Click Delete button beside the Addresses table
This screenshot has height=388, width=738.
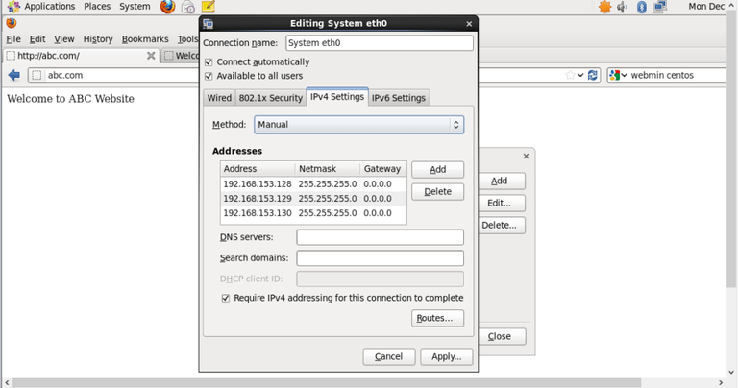tap(438, 192)
